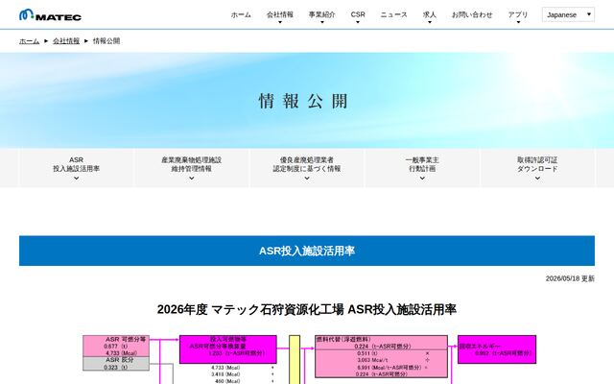This screenshot has height=384, width=614.
Task: Select the 2026年度 マテック石狩資源化工場 heading
Action: point(307,309)
